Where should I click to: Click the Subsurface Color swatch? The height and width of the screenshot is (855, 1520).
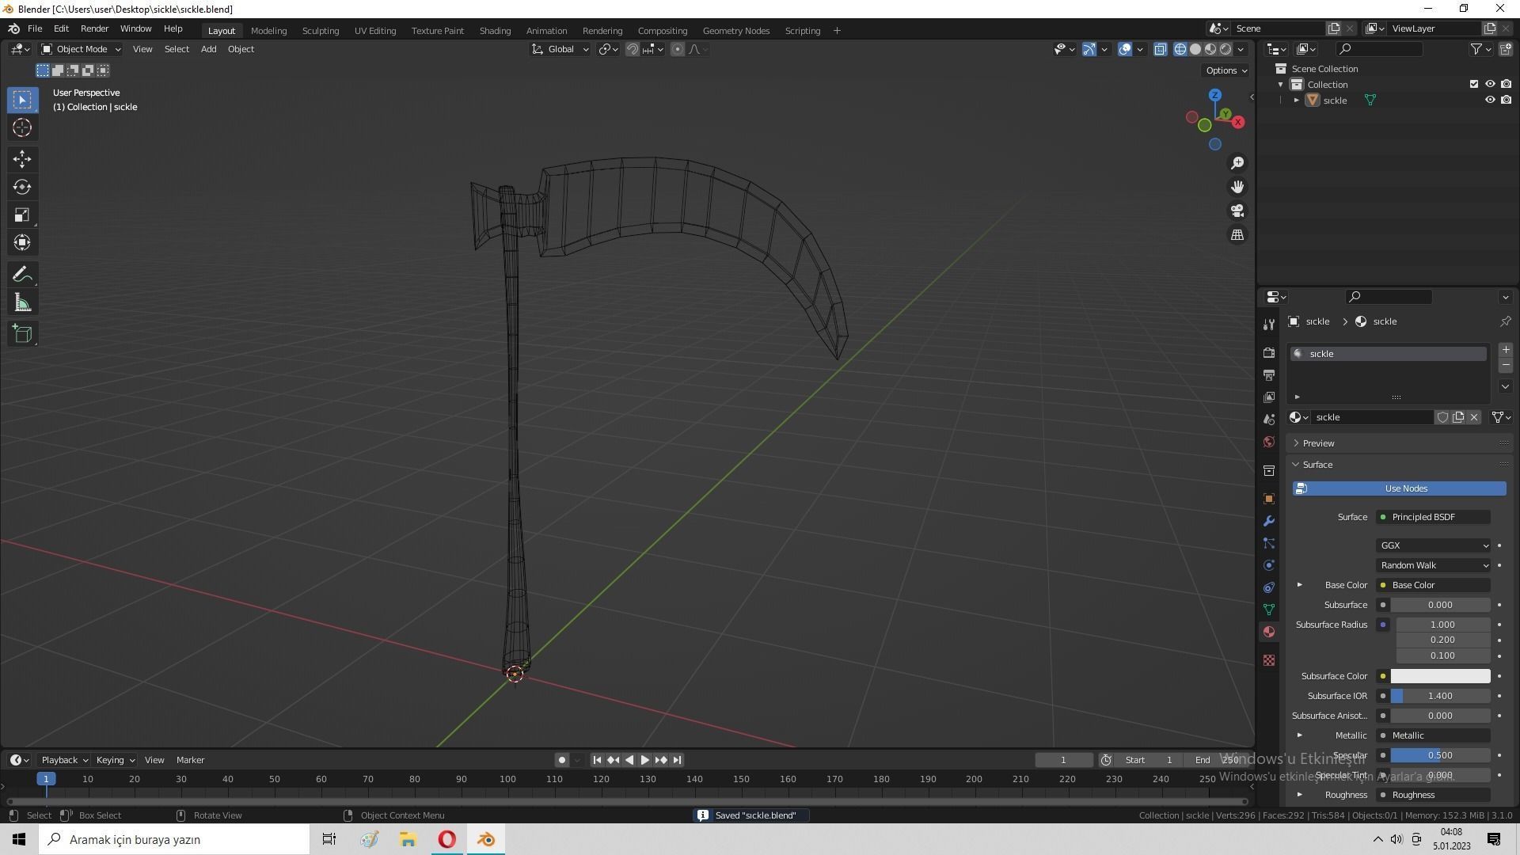pos(1440,676)
